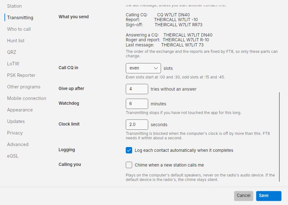The height and width of the screenshot is (205, 288).
Task: Open QRZ settings
Action: tap(12, 52)
